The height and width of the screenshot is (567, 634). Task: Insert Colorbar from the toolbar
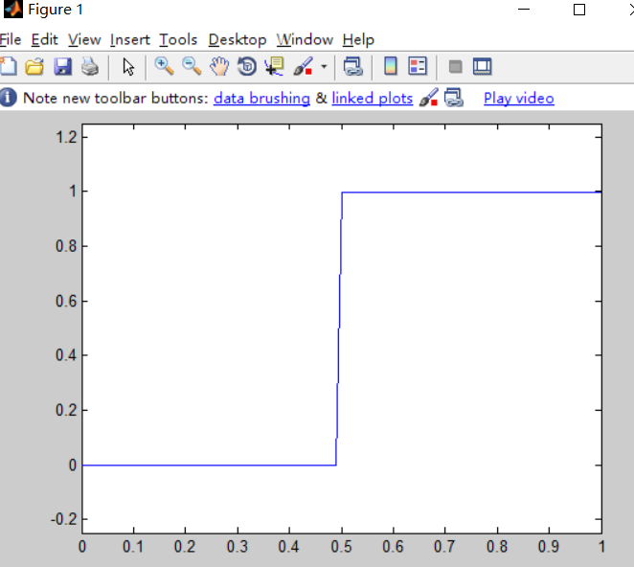390,66
